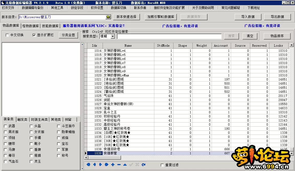Uncheck 显示扩展栏 checkbox

(34, 35)
